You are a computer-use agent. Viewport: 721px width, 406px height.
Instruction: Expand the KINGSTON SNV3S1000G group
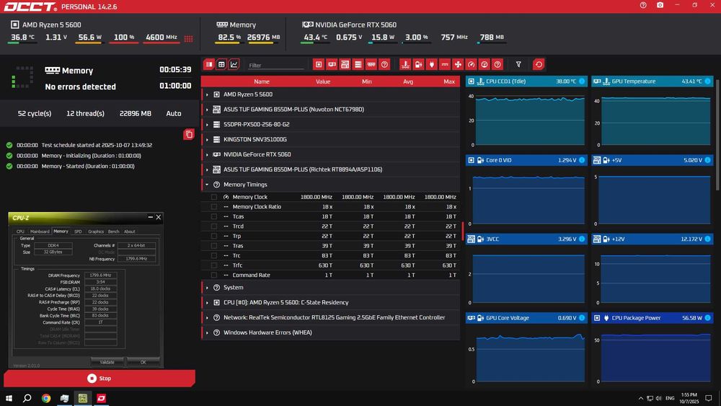207,140
